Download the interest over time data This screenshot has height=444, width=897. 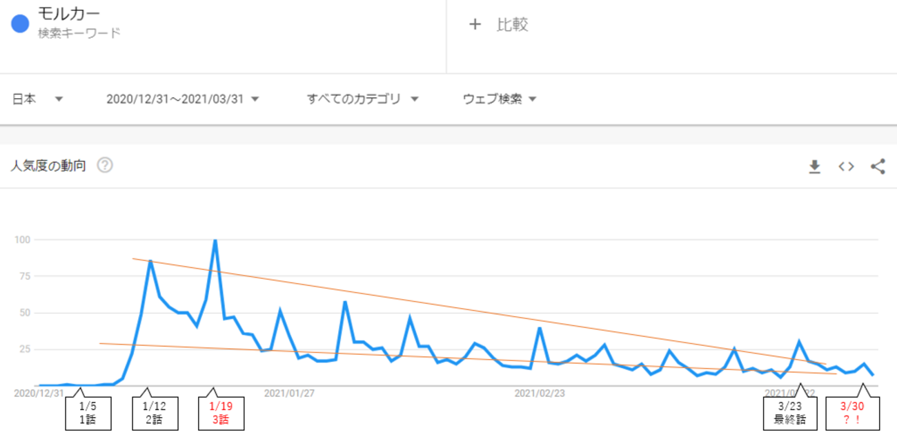click(x=815, y=166)
